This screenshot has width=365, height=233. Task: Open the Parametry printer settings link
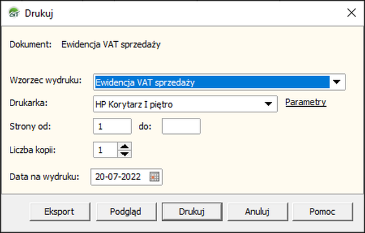click(x=306, y=102)
